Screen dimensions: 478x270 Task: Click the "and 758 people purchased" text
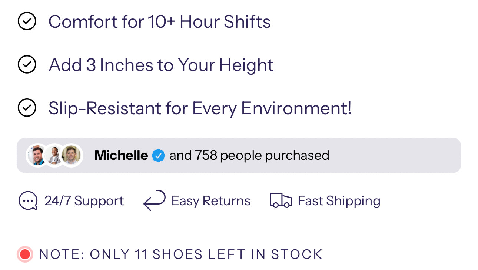tap(249, 155)
